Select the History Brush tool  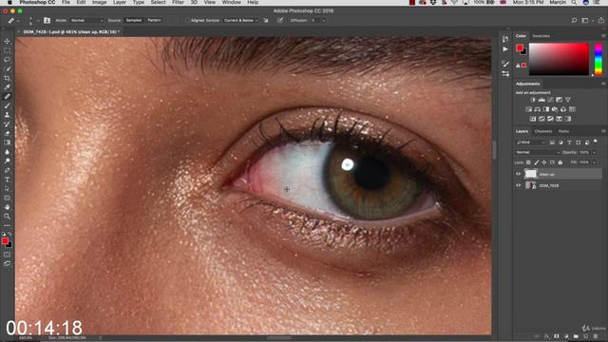tap(7, 124)
